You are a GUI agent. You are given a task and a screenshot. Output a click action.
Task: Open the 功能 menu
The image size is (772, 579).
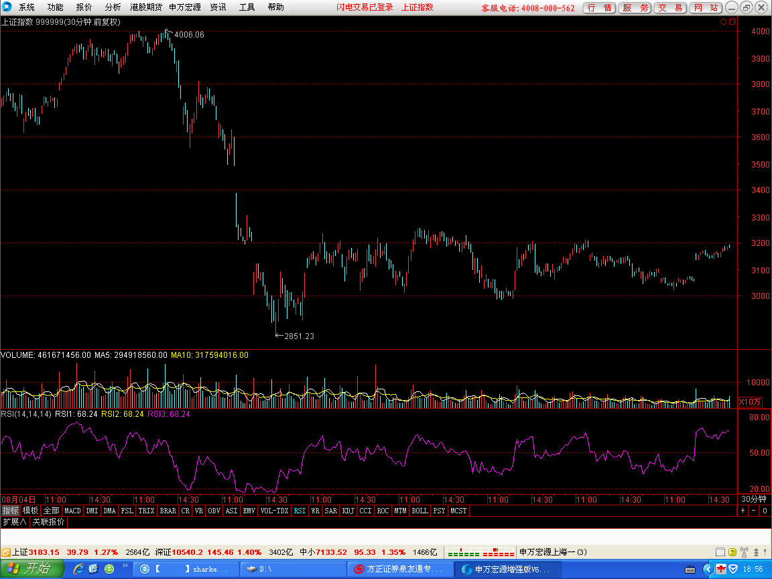tap(55, 7)
